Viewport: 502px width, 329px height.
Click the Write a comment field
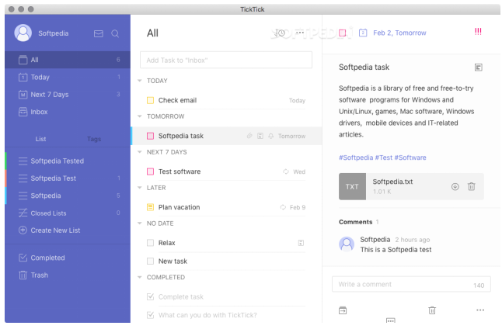point(411,284)
